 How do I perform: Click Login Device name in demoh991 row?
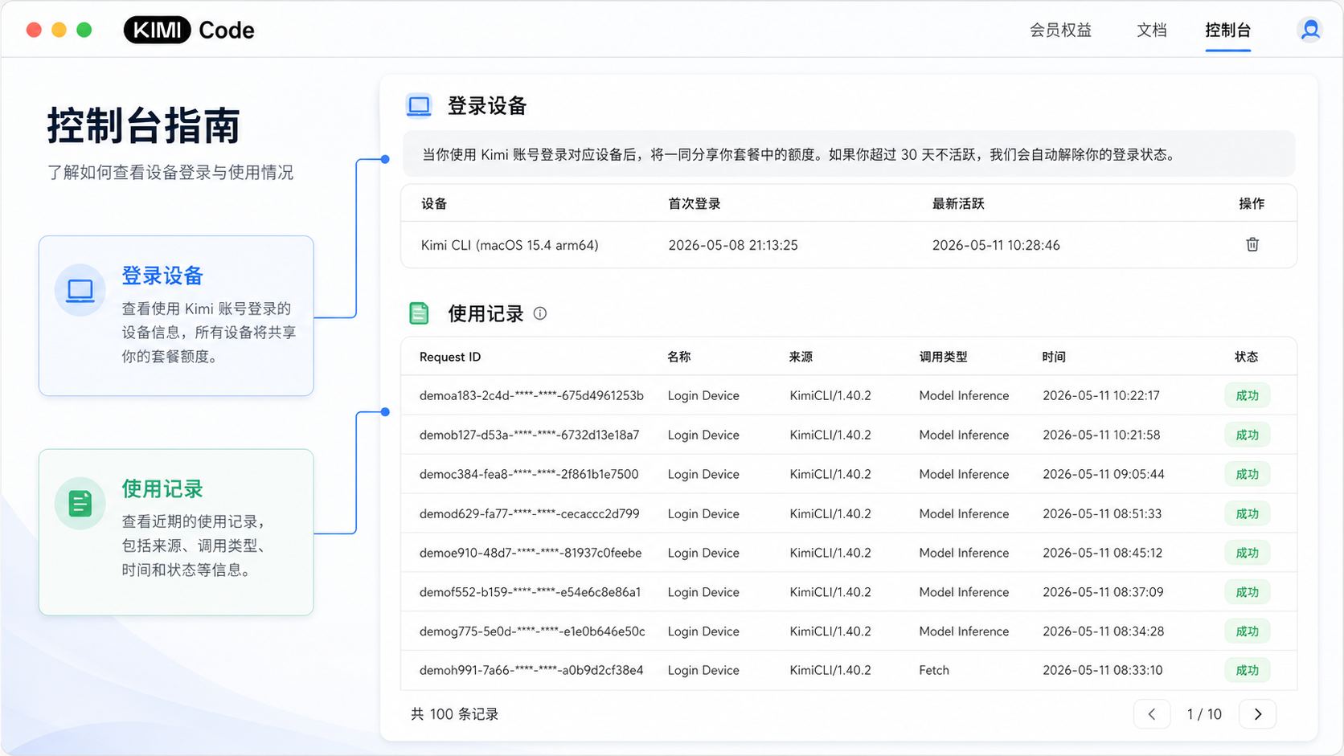pyautogui.click(x=703, y=670)
